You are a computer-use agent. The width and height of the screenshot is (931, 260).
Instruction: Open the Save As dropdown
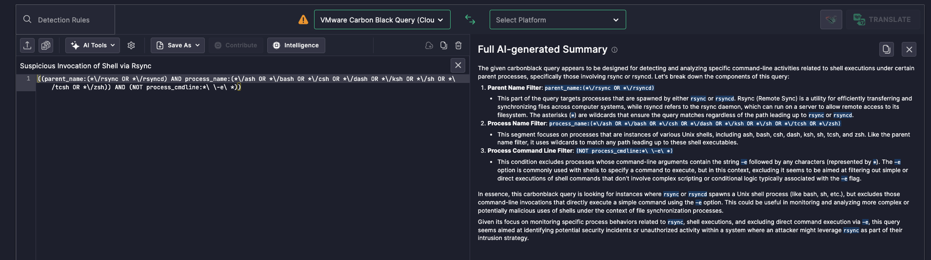point(178,45)
